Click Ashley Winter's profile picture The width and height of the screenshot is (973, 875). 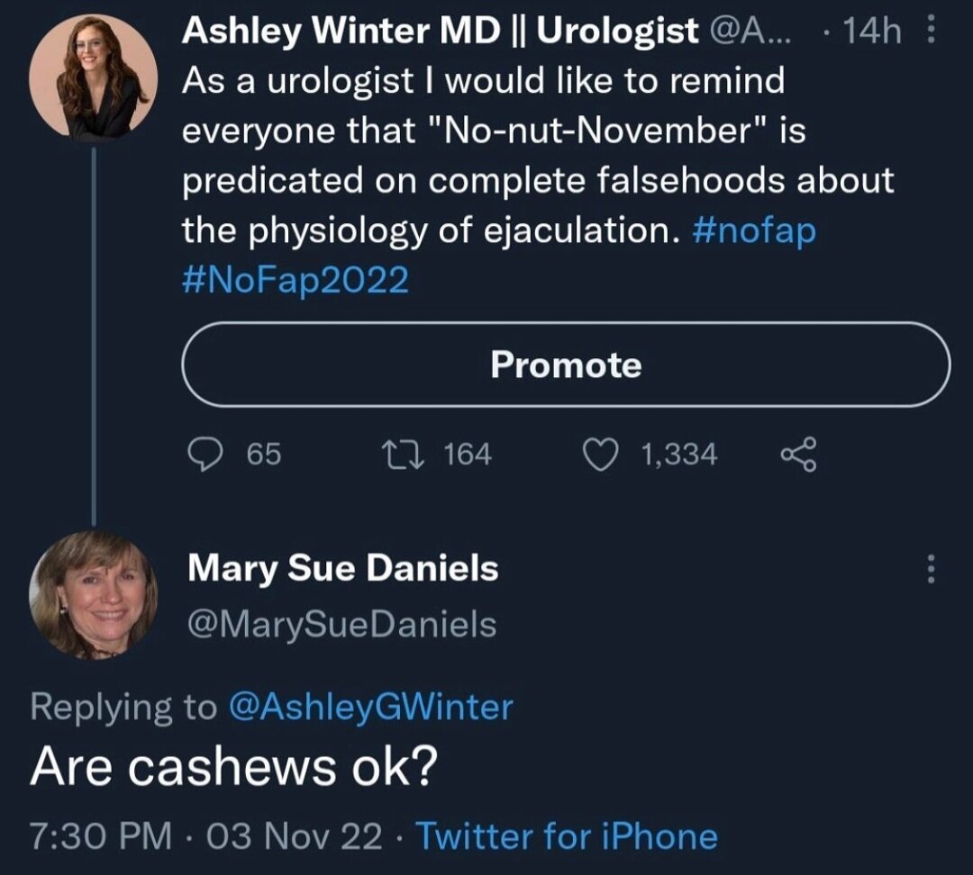click(94, 78)
